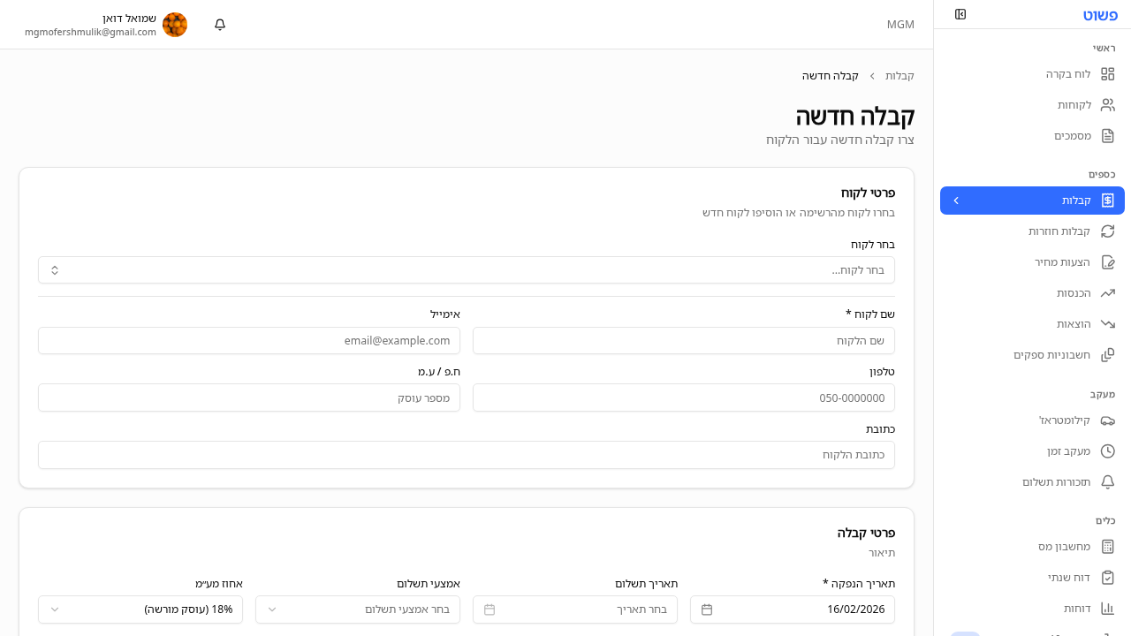Screen dimensions: 1131x636
Task: Collapse the sidebar using the panel icon
Action: pyautogui.click(x=960, y=14)
